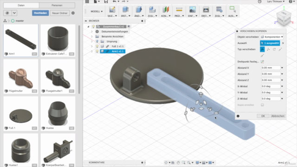Open Lars Thimsen account menu
This screenshot has height=167, width=297.
(x=276, y=1)
